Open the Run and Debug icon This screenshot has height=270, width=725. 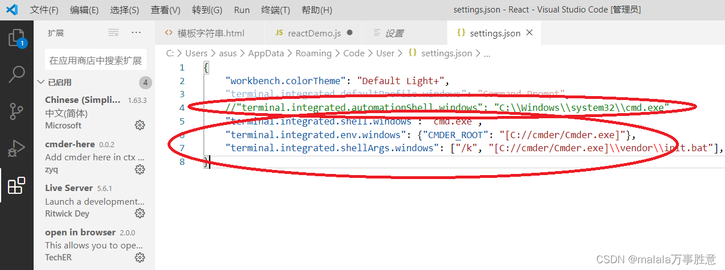click(17, 148)
